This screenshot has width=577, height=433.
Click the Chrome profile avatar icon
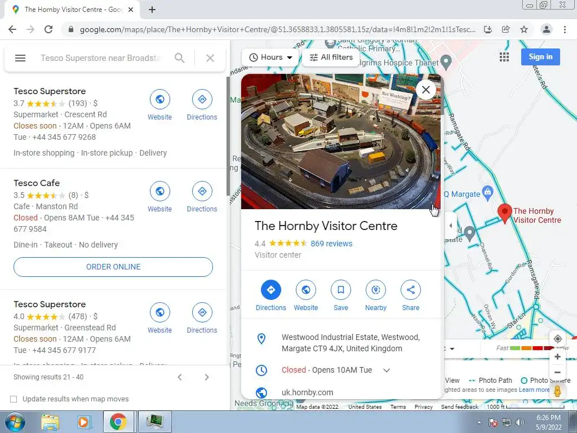pos(547,29)
